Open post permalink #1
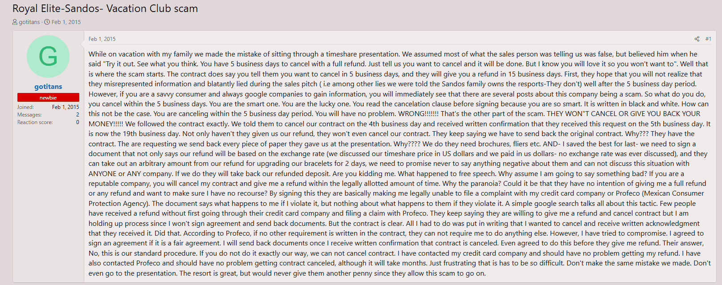The height and width of the screenshot is (285, 722). [x=708, y=39]
